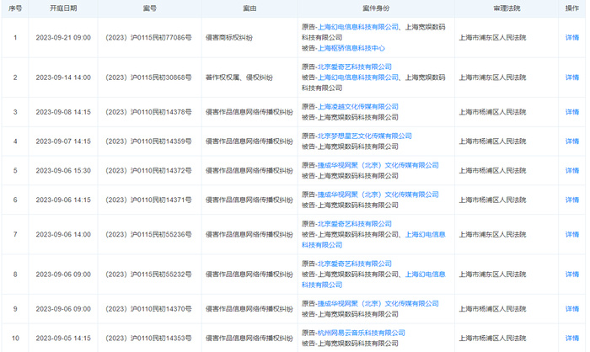
Task: Open plaintiff 北京梦想星艺文化传媒有限公司 link
Action: 365,136
